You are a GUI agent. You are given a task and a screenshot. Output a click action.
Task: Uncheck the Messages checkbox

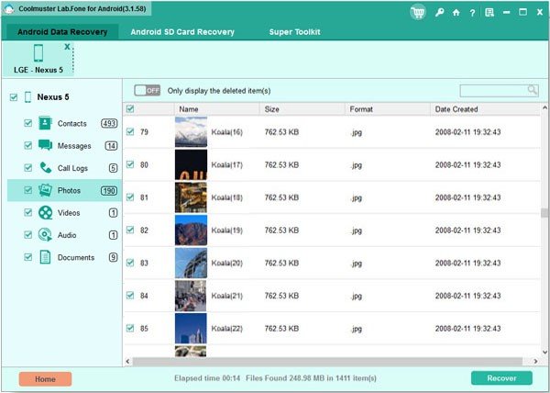pos(28,145)
